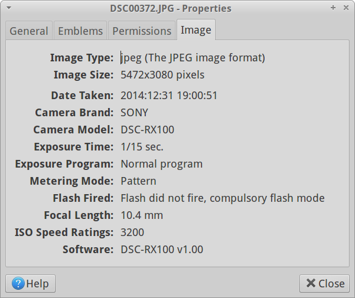The width and height of the screenshot is (355, 298).
Task: Close the window with the title bar X
Action: [346, 8]
